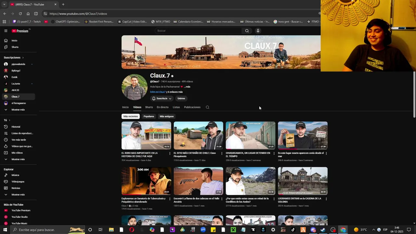
Task: Expand channel description with ...más
Action: point(187,87)
